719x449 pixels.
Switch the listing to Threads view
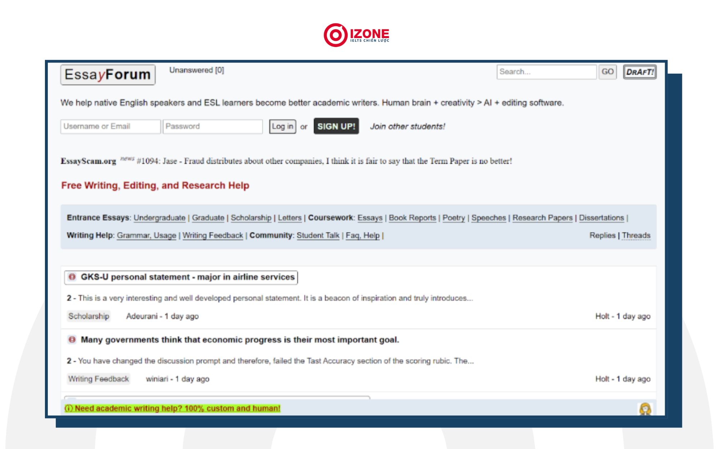point(636,235)
